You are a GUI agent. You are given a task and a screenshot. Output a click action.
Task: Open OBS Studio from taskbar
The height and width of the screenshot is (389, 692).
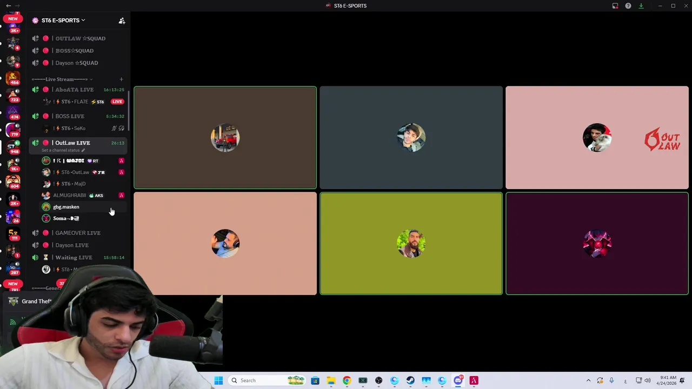[x=378, y=380]
